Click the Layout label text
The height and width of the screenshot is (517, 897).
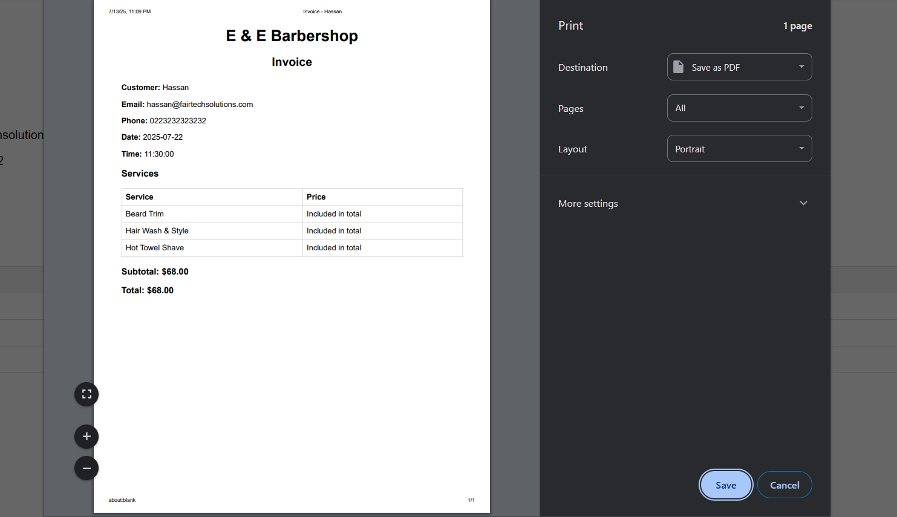click(x=572, y=149)
